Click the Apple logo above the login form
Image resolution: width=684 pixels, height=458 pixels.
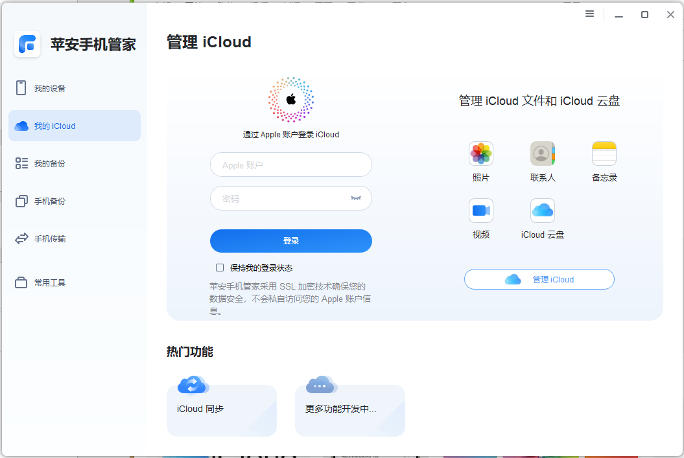pos(290,99)
